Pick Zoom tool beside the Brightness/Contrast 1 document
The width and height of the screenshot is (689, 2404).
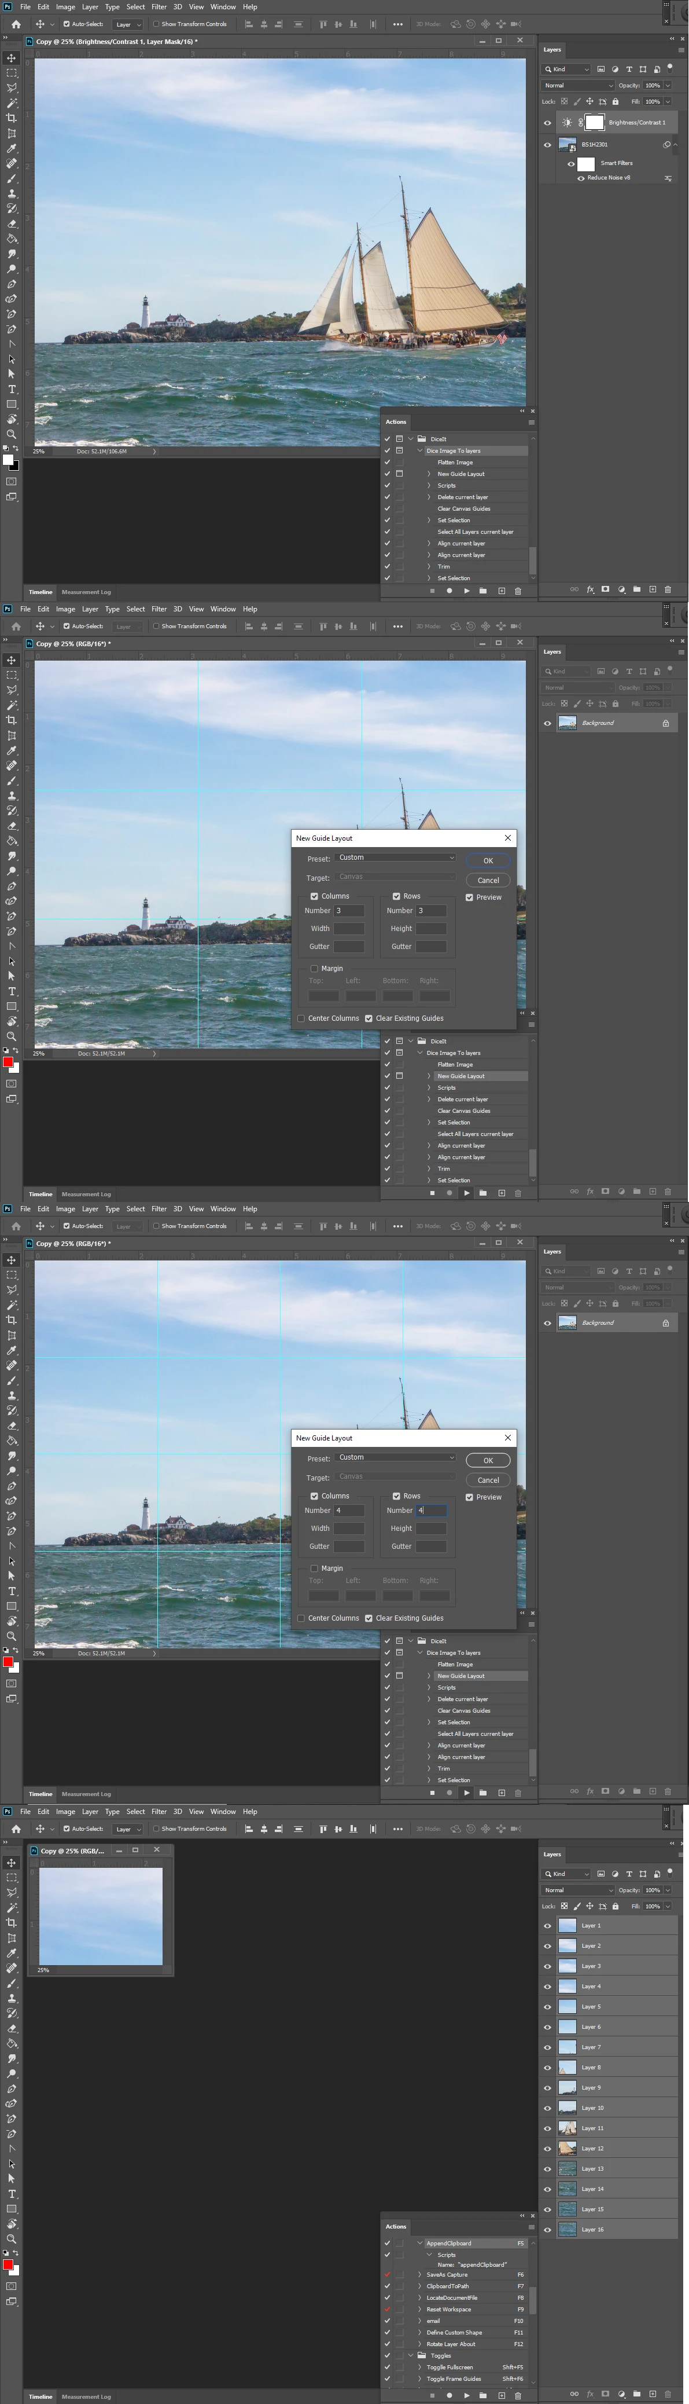(x=11, y=434)
